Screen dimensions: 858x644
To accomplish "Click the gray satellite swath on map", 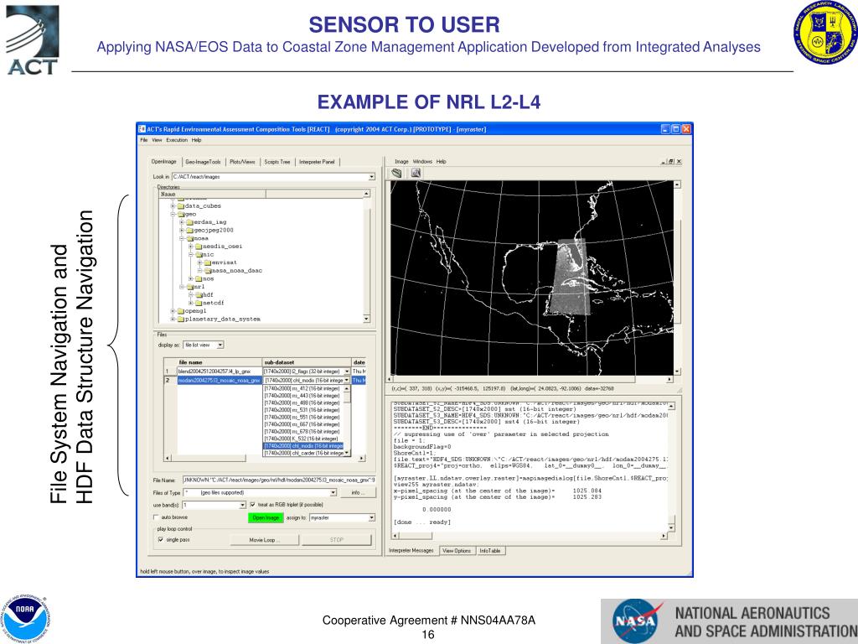I will click(x=571, y=277).
